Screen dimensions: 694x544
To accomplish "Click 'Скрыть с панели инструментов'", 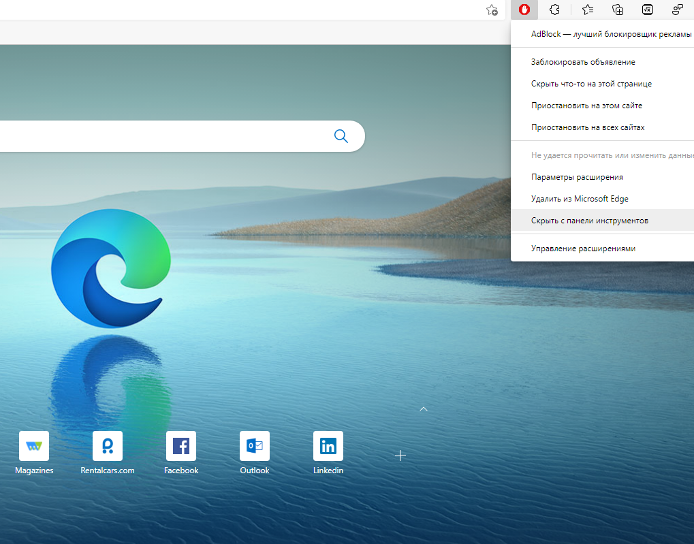I will click(602, 221).
